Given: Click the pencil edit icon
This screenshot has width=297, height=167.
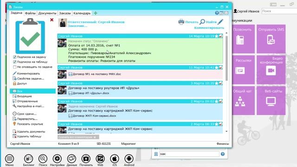Looking at the screenshot, I should pyautogui.click(x=220, y=22).
